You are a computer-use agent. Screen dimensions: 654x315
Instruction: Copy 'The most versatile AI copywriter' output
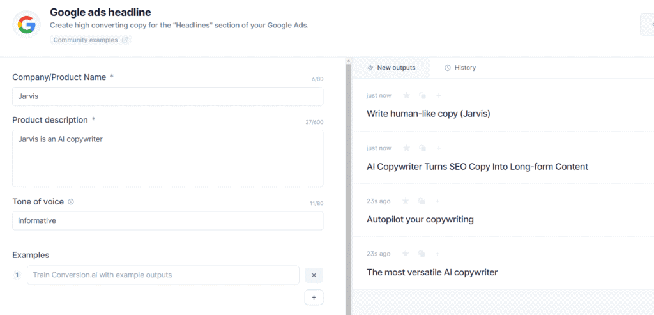422,254
